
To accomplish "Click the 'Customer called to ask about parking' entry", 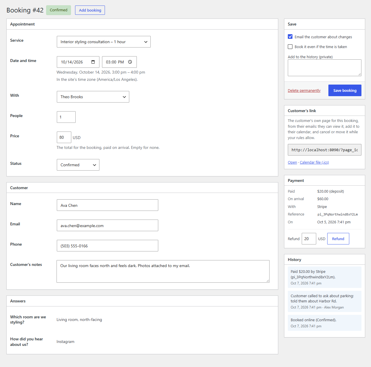I will click(x=325, y=301).
